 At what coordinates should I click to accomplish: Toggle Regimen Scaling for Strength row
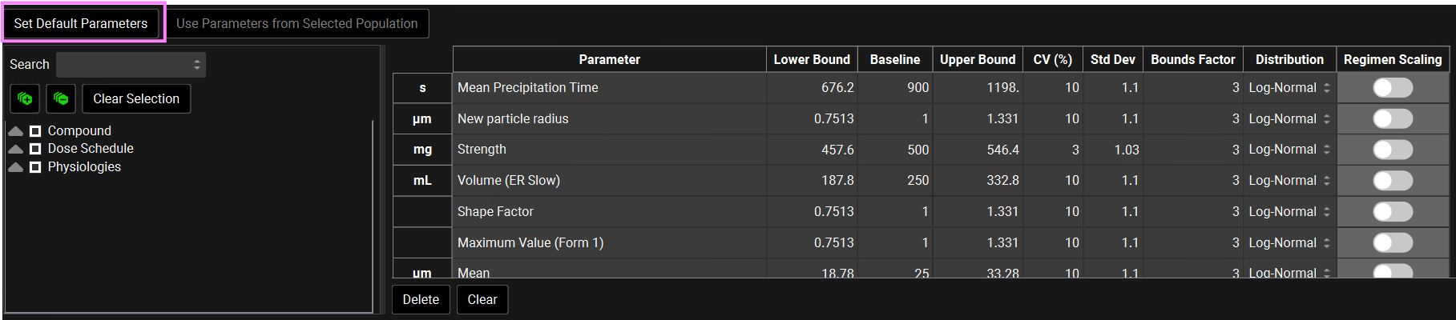point(1392,150)
